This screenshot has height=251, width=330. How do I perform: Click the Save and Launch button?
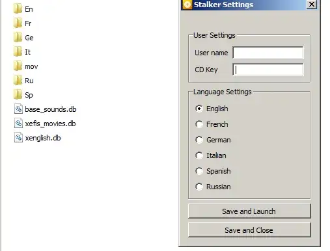tap(249, 211)
